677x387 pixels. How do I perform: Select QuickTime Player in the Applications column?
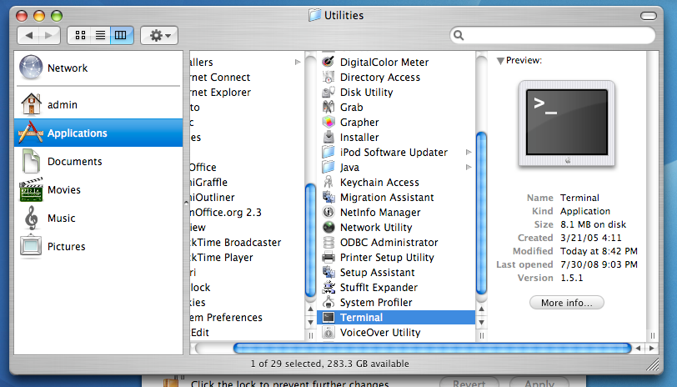(247, 258)
